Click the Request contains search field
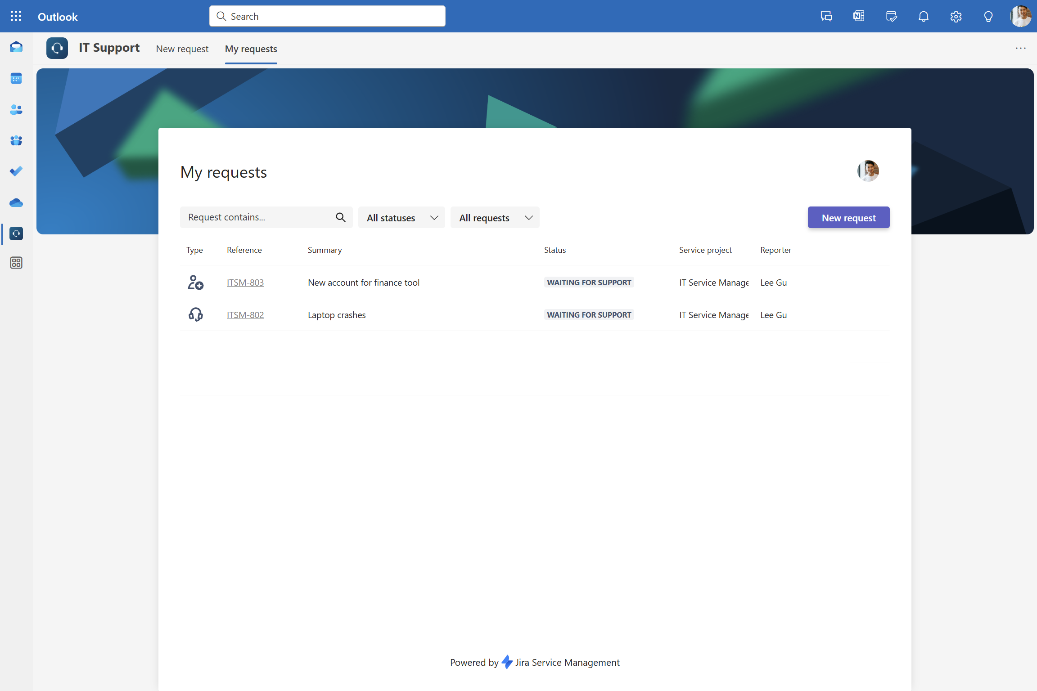 [257, 217]
